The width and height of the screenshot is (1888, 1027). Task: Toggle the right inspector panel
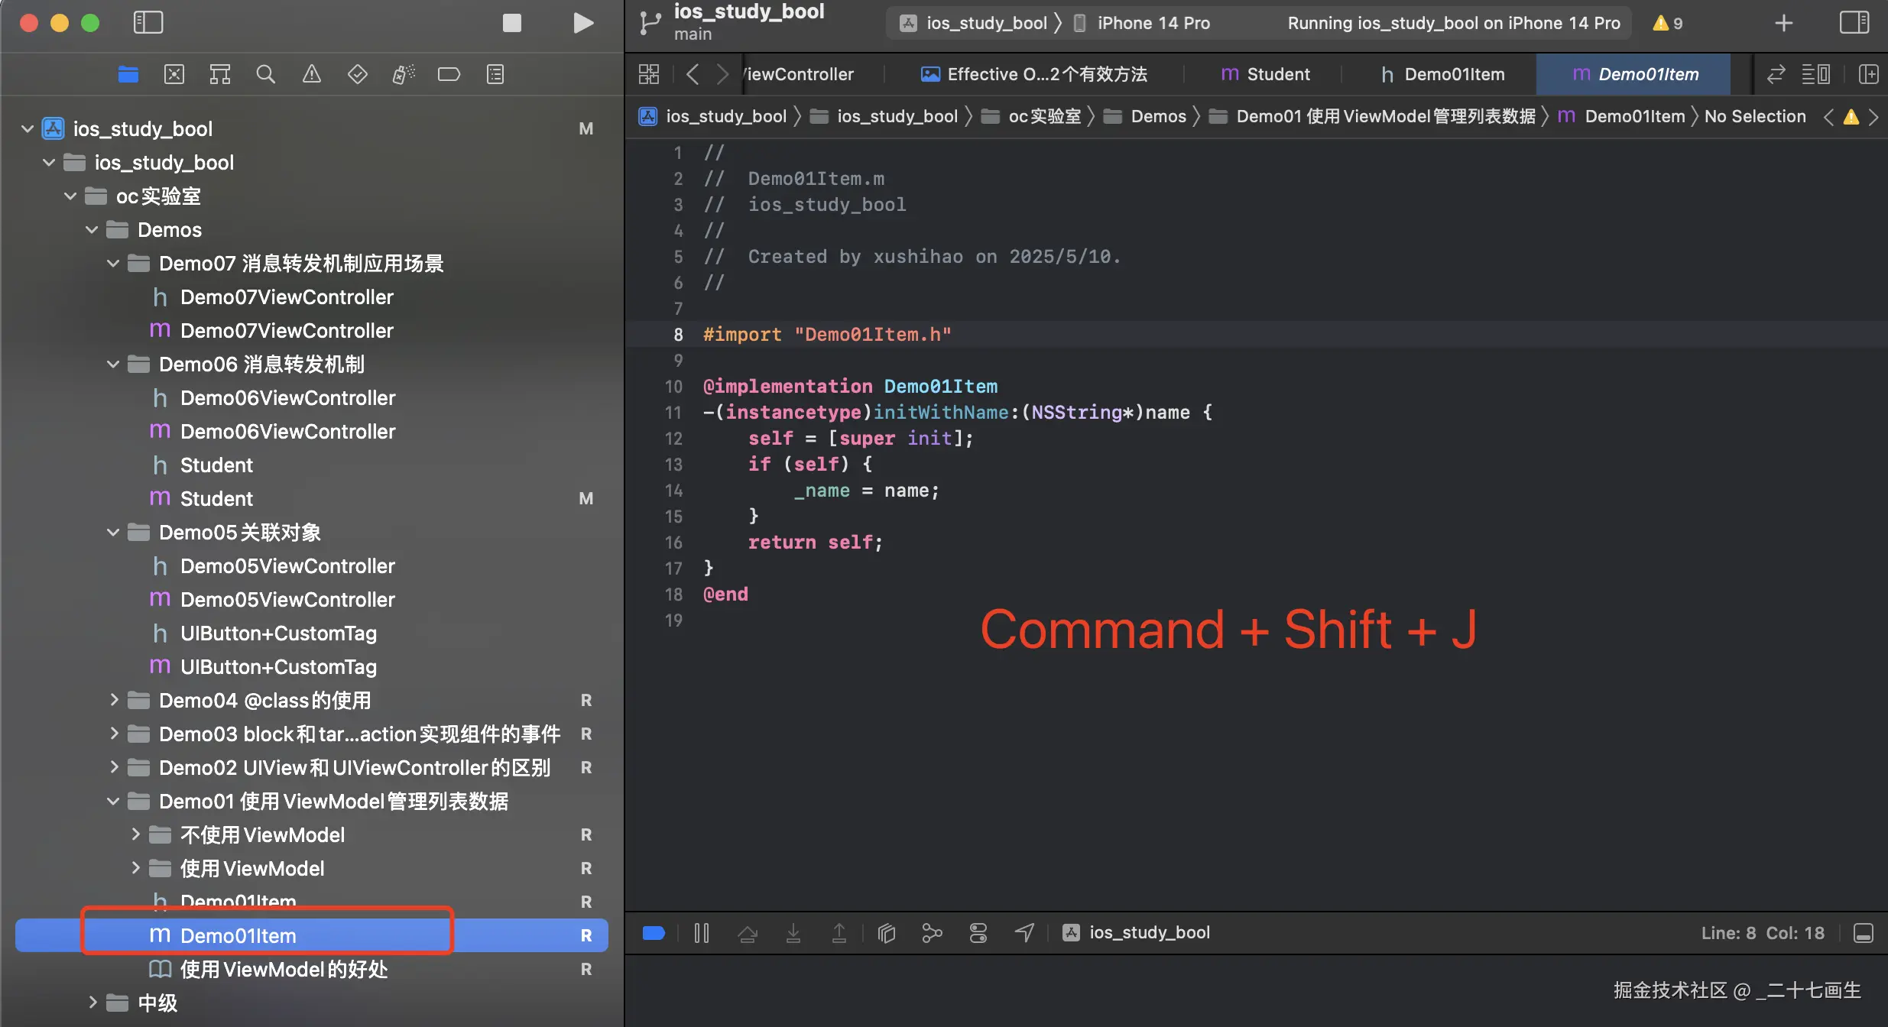pyautogui.click(x=1854, y=23)
